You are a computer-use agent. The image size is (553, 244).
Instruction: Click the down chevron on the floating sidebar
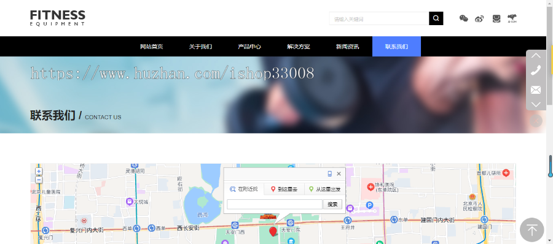tap(536, 105)
